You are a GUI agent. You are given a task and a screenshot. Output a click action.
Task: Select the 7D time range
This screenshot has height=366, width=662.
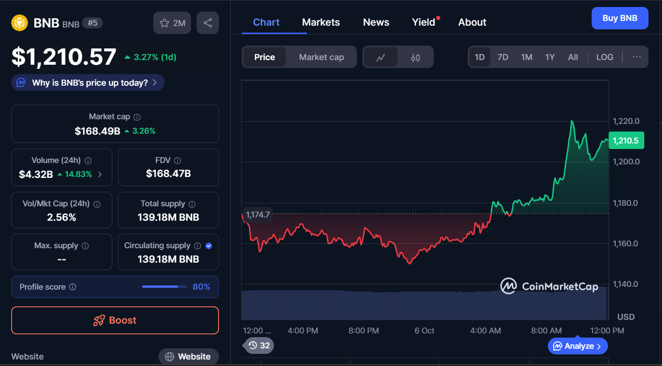[x=503, y=57]
